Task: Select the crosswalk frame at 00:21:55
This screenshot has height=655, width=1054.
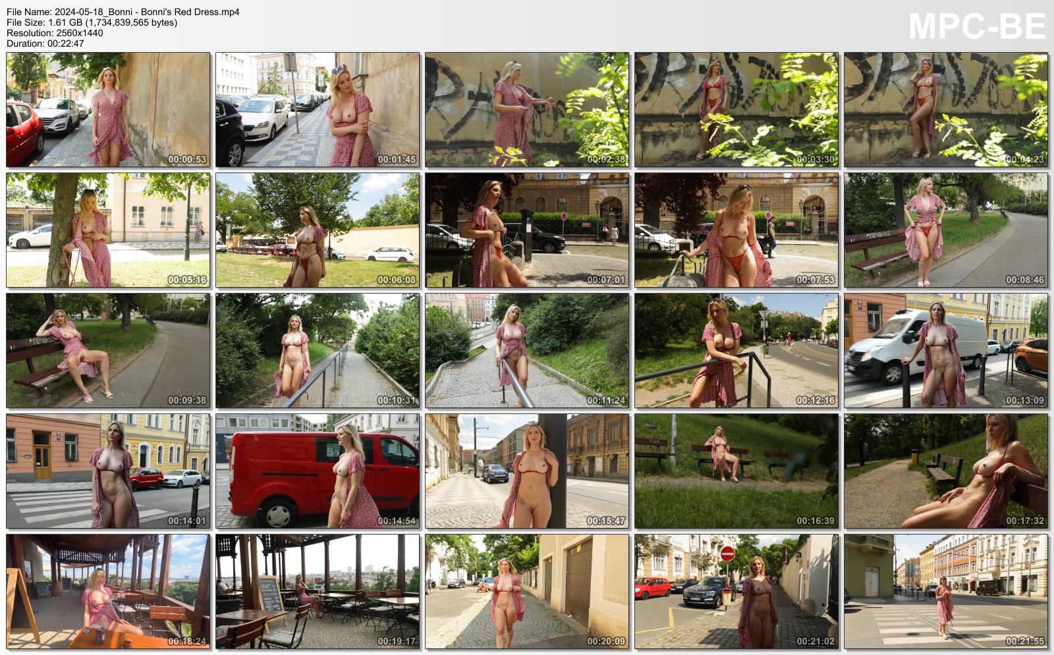Action: (946, 592)
